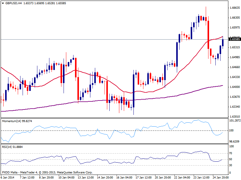
Task: Click the Momentum 100 level label
Action: pos(231,130)
